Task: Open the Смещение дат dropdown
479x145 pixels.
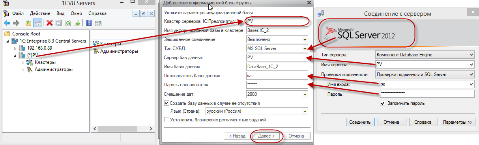Action: click(x=305, y=94)
